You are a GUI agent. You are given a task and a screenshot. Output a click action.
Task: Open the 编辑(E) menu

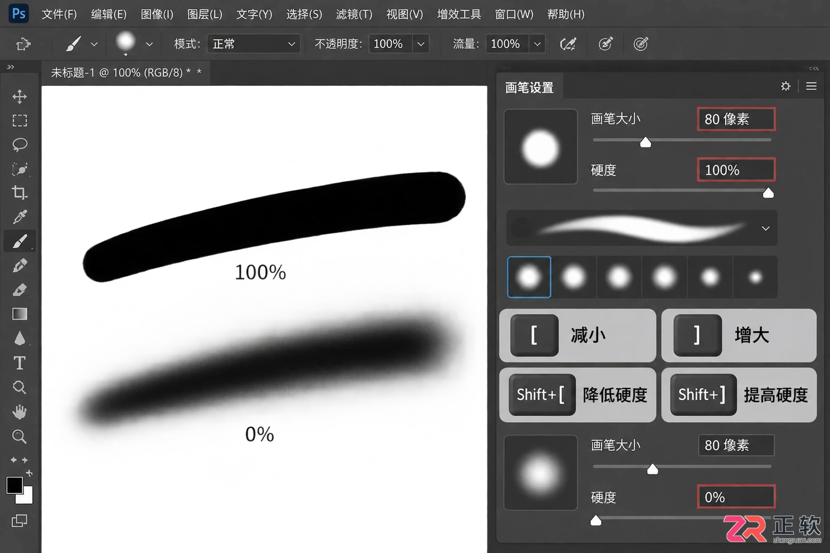click(108, 14)
